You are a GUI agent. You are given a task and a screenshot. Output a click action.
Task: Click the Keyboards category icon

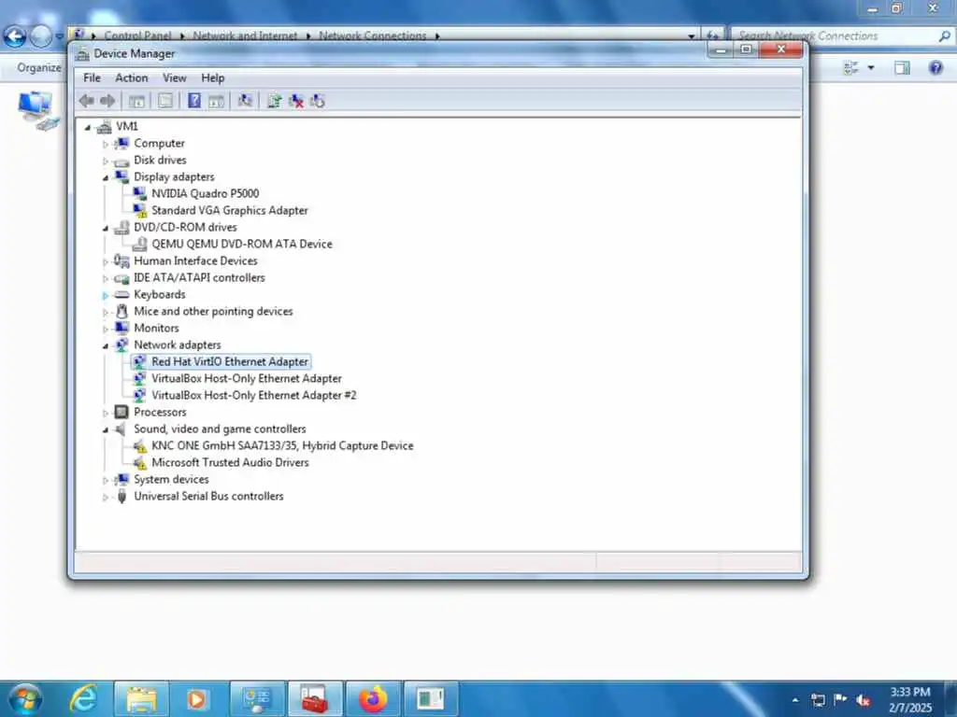tap(122, 294)
